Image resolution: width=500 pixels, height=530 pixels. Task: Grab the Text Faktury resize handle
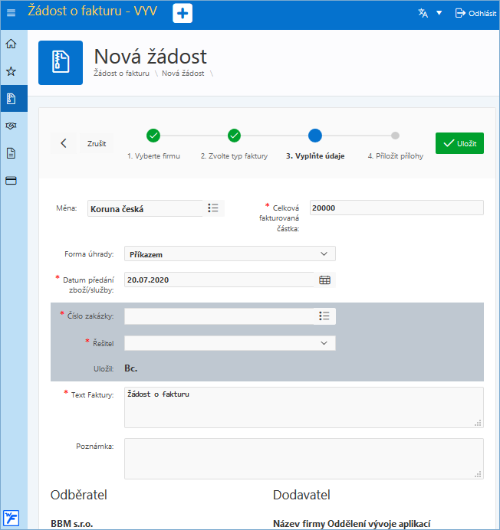[478, 424]
